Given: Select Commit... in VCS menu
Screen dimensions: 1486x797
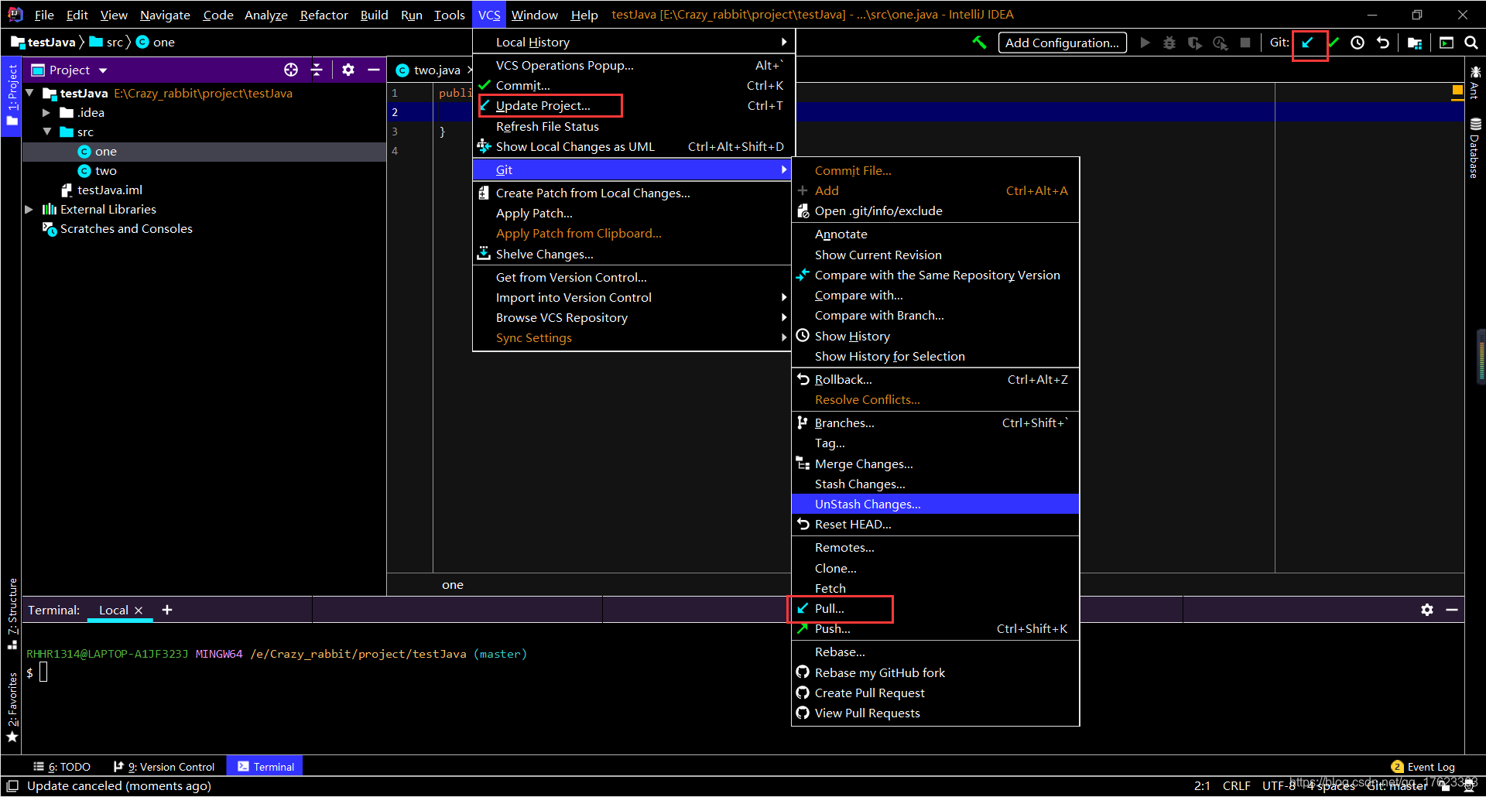Looking at the screenshot, I should click(633, 85).
